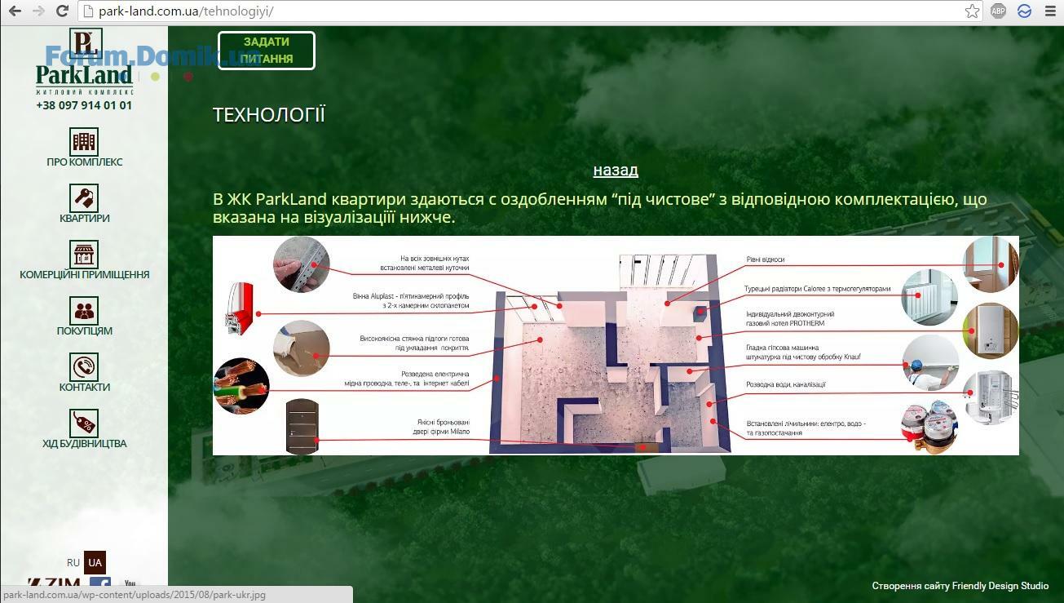Open the Покупцям menu item
Viewport: 1064px width, 603px height.
[x=85, y=330]
